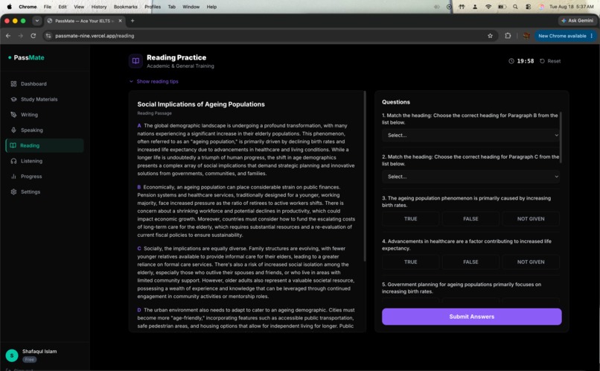Click the 19:58 timer display
The height and width of the screenshot is (371, 600).
[x=526, y=61]
